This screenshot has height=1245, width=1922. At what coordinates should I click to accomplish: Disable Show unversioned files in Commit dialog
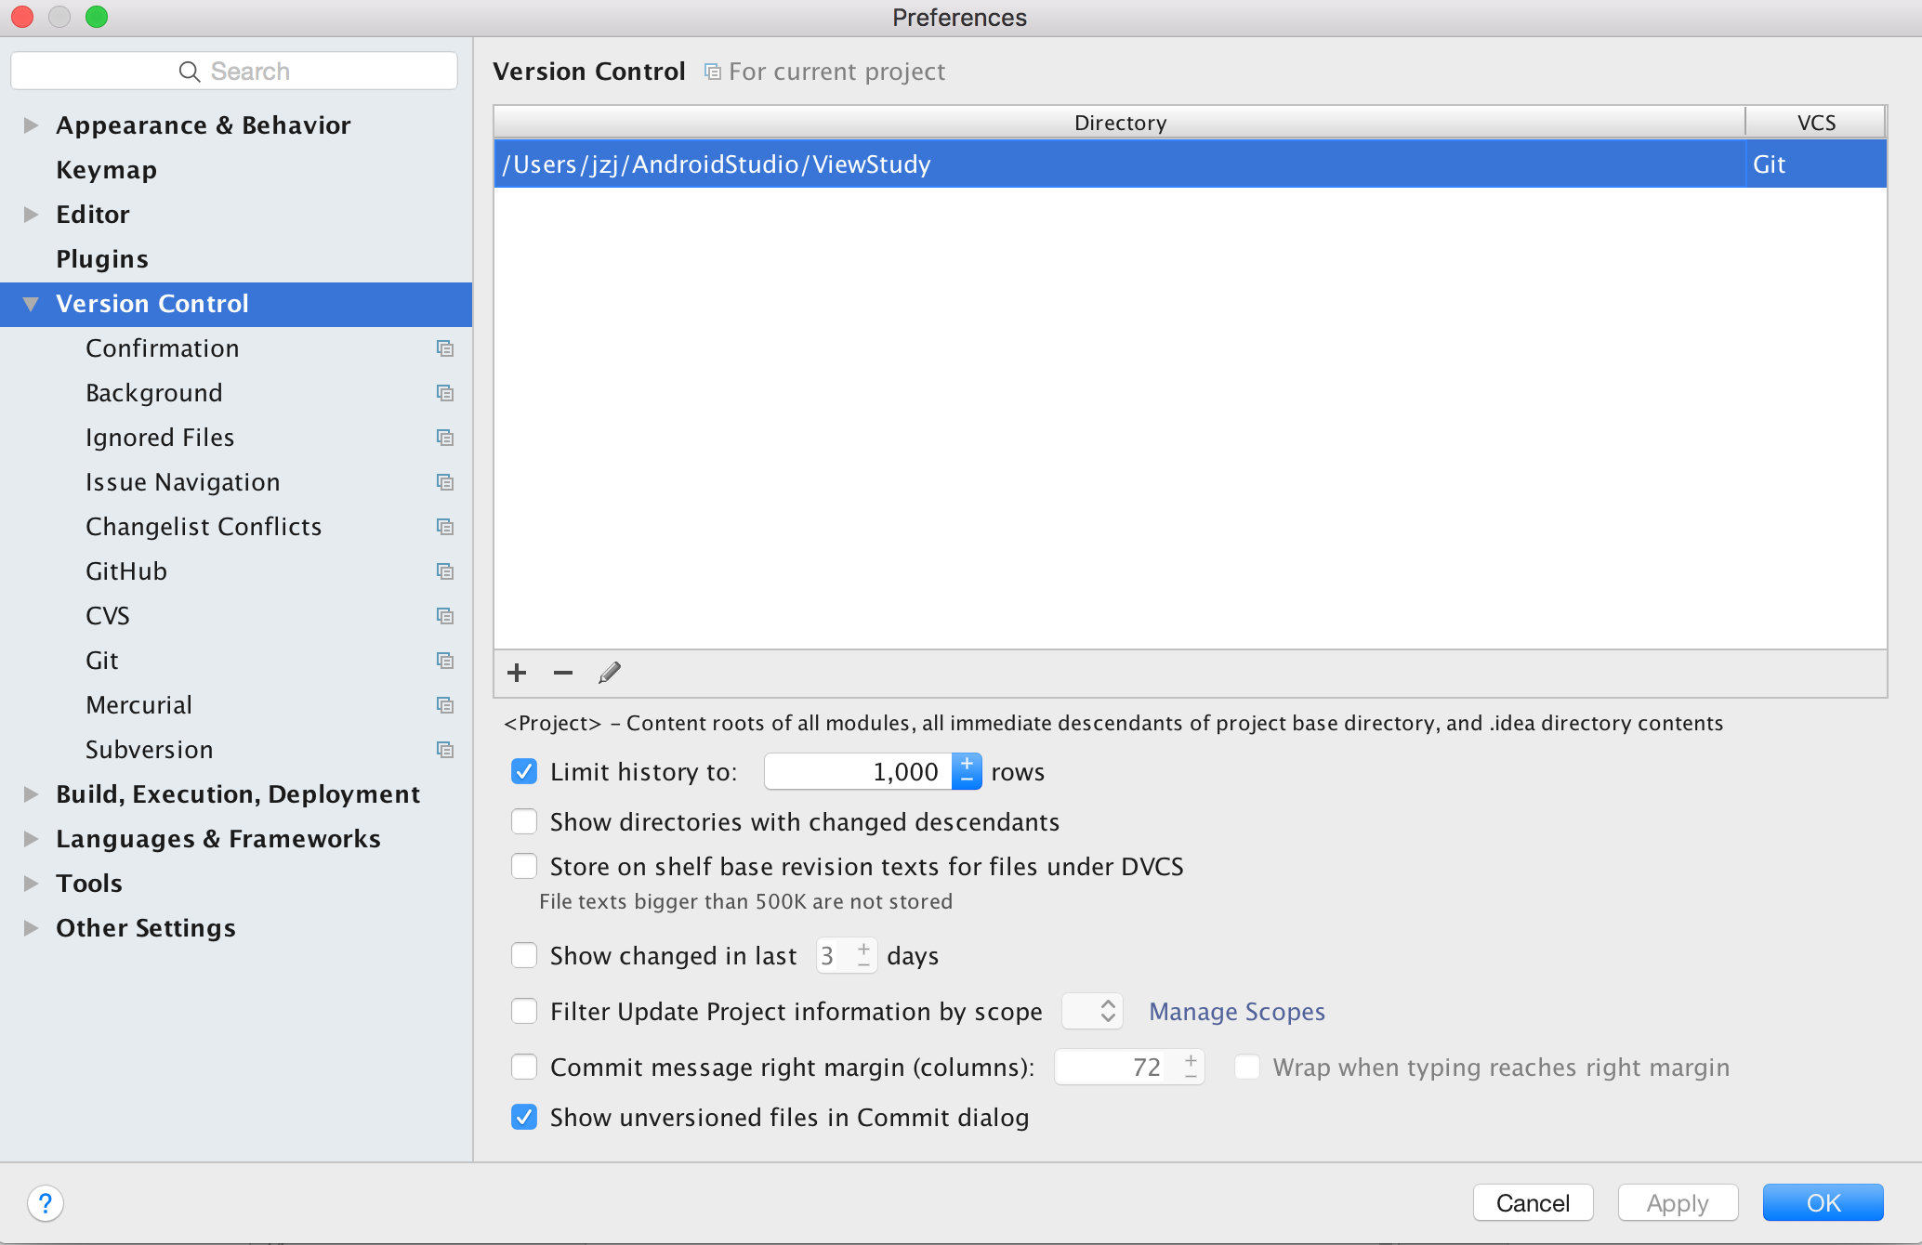524,1117
